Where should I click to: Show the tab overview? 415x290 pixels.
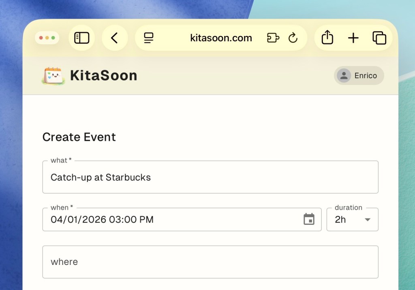(x=379, y=38)
